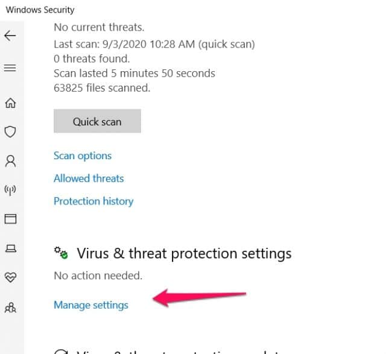386x354 pixels.
Task: Click gear icon beside protection settings heading
Action: tap(62, 253)
